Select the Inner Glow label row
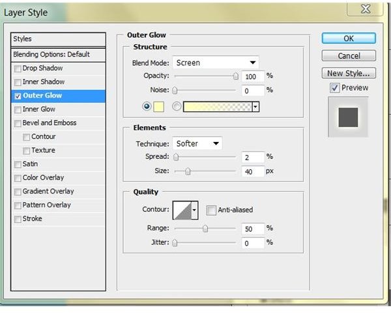This screenshot has width=391, height=314. point(58,109)
